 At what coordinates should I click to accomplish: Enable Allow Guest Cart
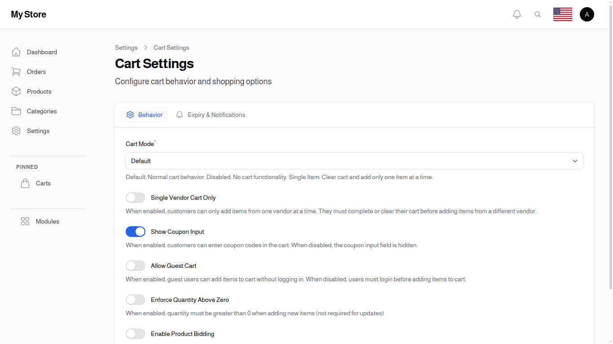click(x=136, y=266)
